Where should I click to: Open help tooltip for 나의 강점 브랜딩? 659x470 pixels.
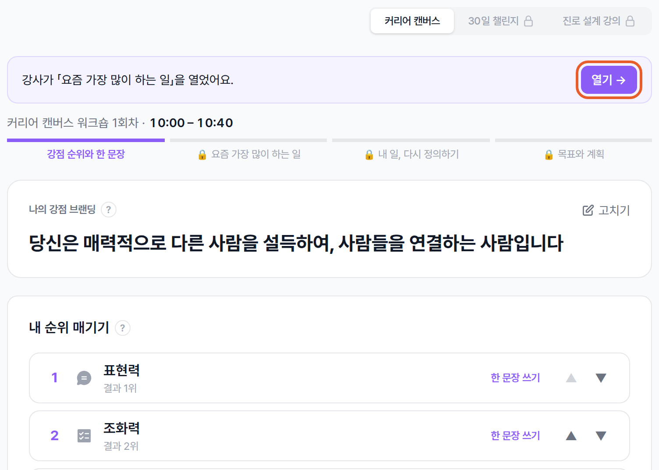pyautogui.click(x=109, y=210)
